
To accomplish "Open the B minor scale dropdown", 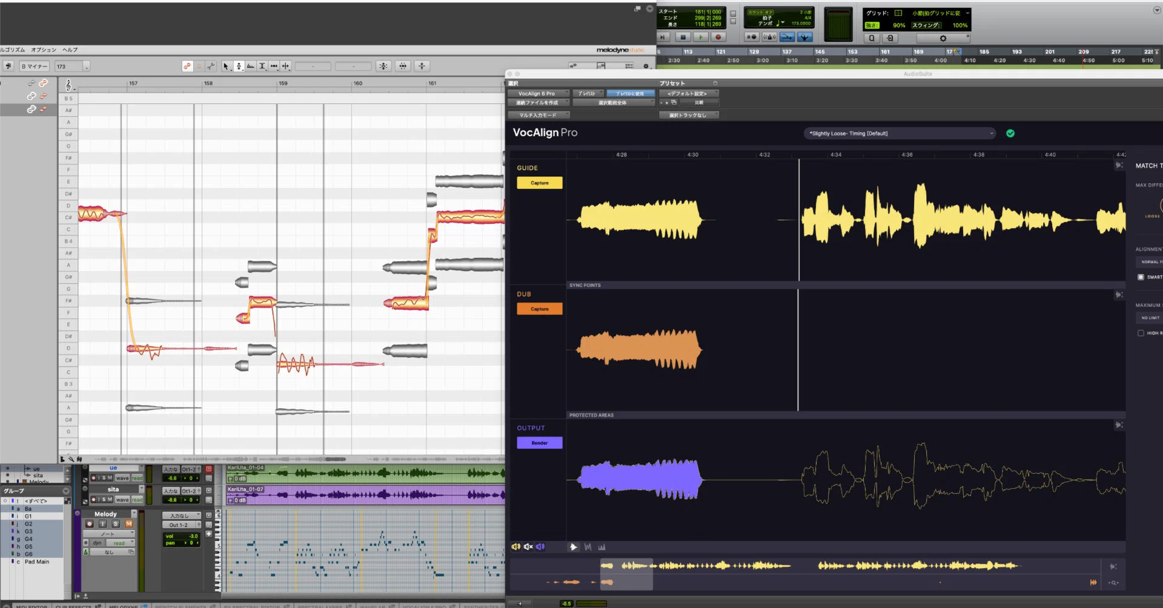I will tap(34, 67).
